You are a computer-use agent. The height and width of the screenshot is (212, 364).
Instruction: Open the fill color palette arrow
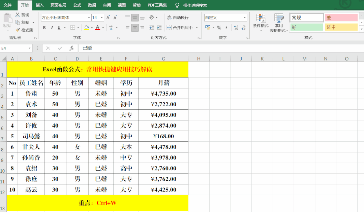[x=92, y=28]
